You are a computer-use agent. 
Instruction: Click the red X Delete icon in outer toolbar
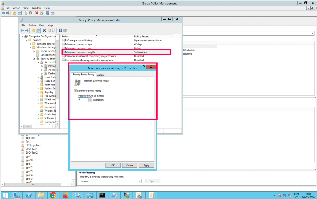pyautogui.click(x=37, y=13)
